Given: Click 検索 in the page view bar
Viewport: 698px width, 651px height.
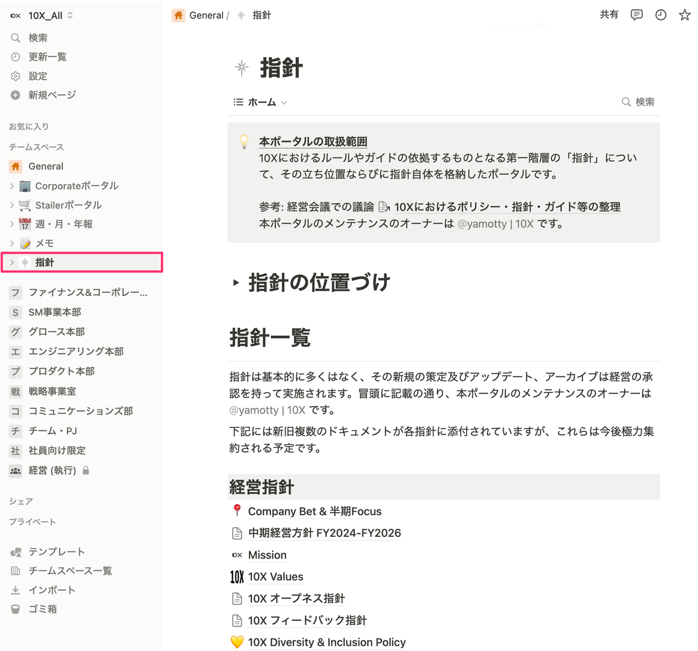Looking at the screenshot, I should pos(638,102).
